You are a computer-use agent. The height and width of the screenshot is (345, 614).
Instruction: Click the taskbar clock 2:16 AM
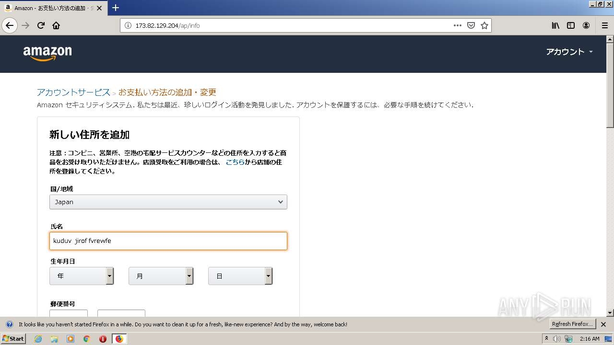coord(590,339)
